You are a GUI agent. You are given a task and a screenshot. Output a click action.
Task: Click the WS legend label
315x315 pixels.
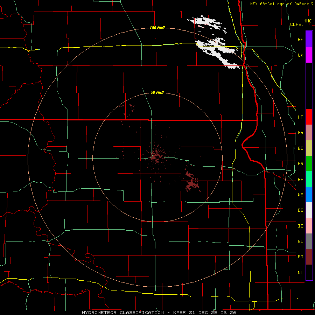[300, 195]
